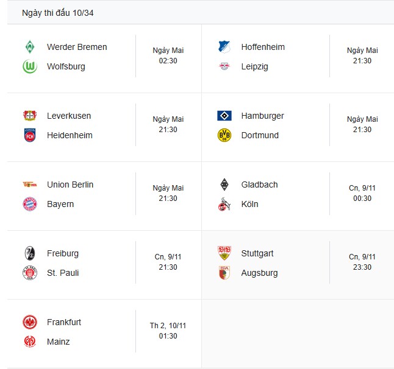Click the Borussia Dortmund BVB badge
This screenshot has height=369, width=394.
[224, 135]
